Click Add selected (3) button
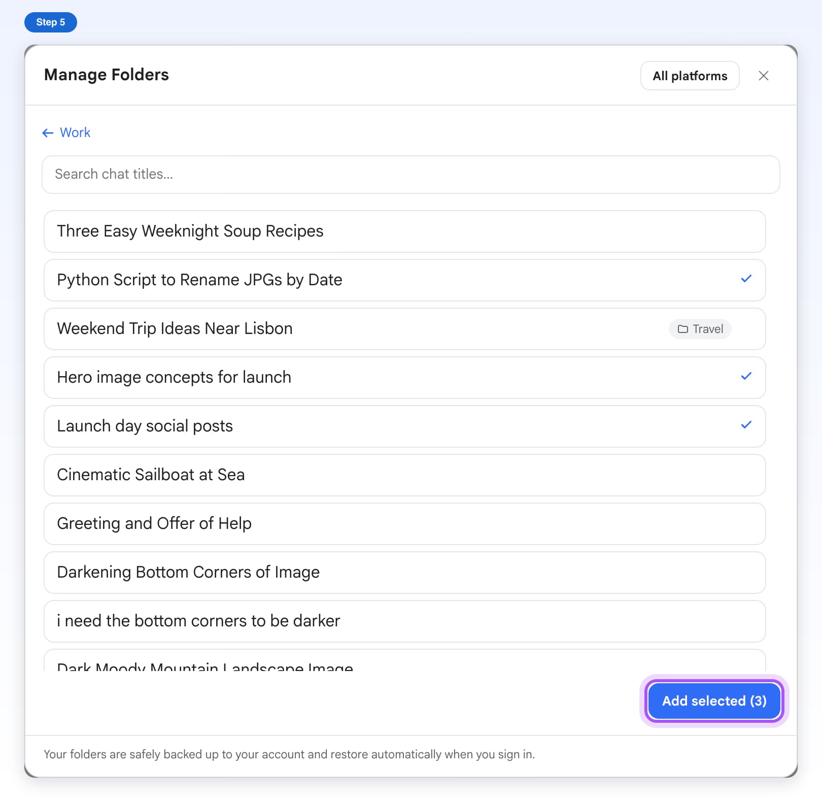The height and width of the screenshot is (802, 822). pos(714,701)
